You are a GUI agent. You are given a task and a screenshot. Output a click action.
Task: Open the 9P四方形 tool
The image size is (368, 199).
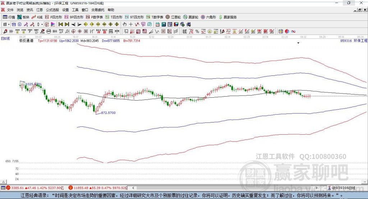(x=74, y=17)
